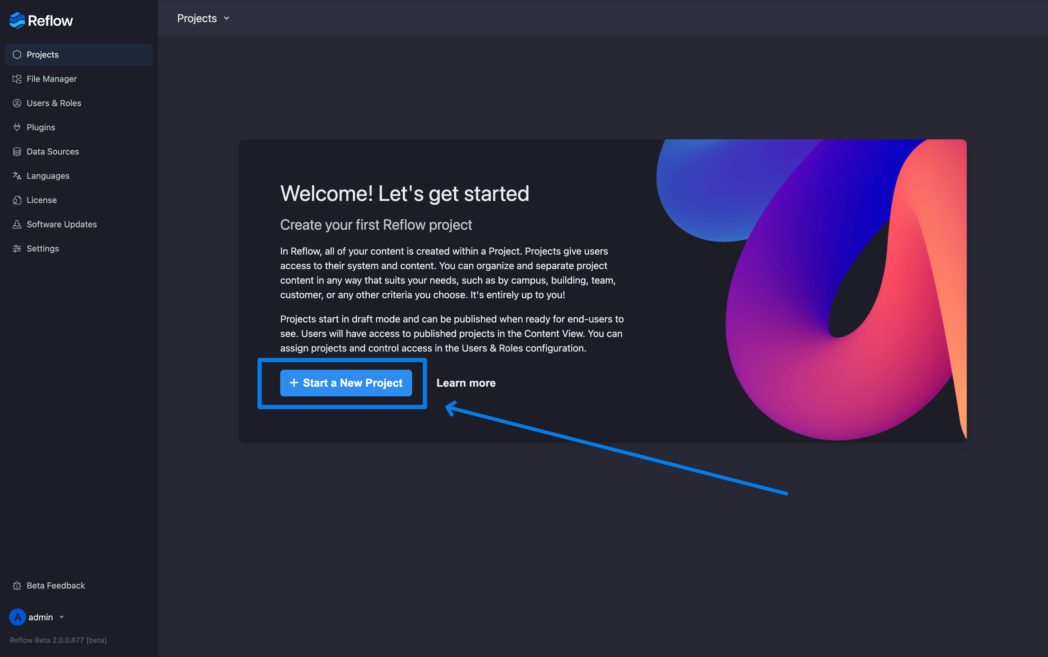Open Software Updates page
The width and height of the screenshot is (1048, 657).
coord(79,224)
